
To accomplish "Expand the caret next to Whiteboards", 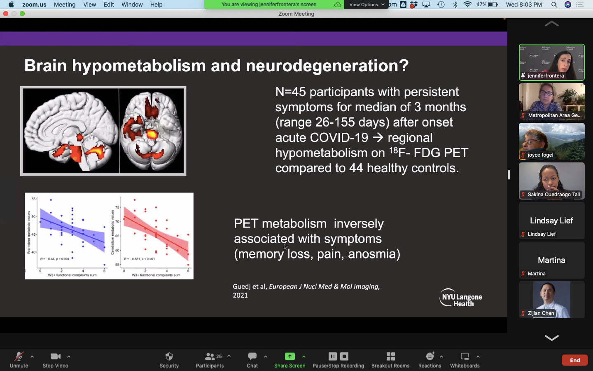I will [478, 357].
